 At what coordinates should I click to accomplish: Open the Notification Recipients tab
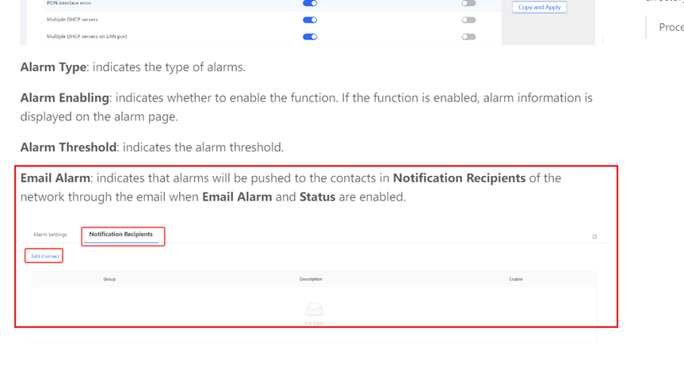[120, 235]
